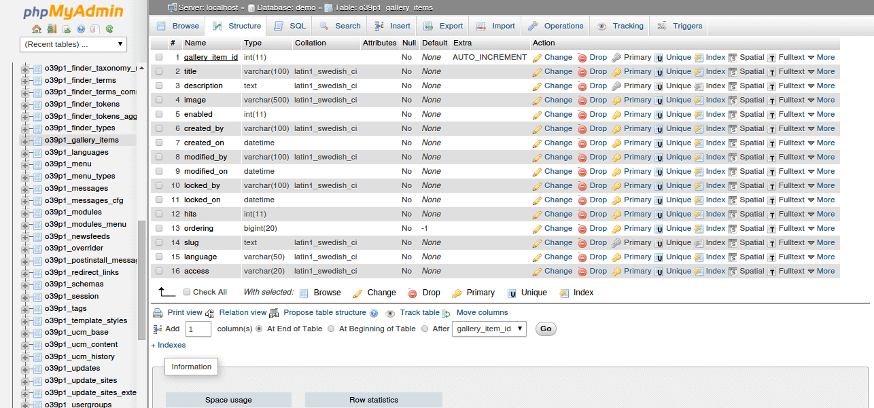The height and width of the screenshot is (408, 874).
Task: Open o39p1_tags table in sidebar
Action: click(66, 308)
